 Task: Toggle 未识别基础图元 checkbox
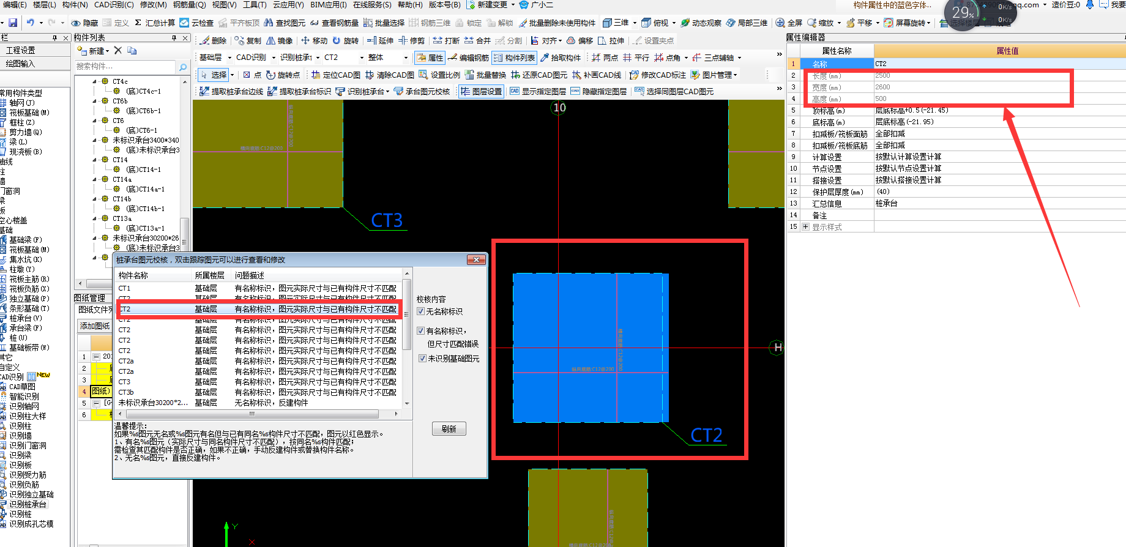coord(422,359)
